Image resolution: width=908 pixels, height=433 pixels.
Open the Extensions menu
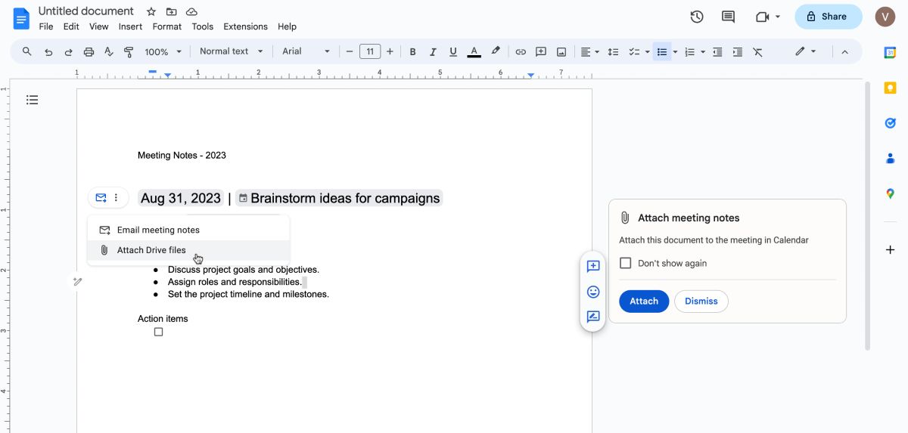(245, 26)
